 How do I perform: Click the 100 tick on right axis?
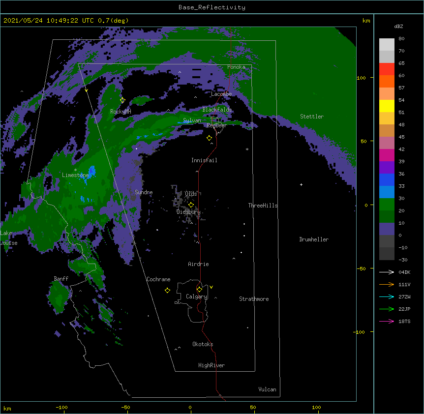361,78
